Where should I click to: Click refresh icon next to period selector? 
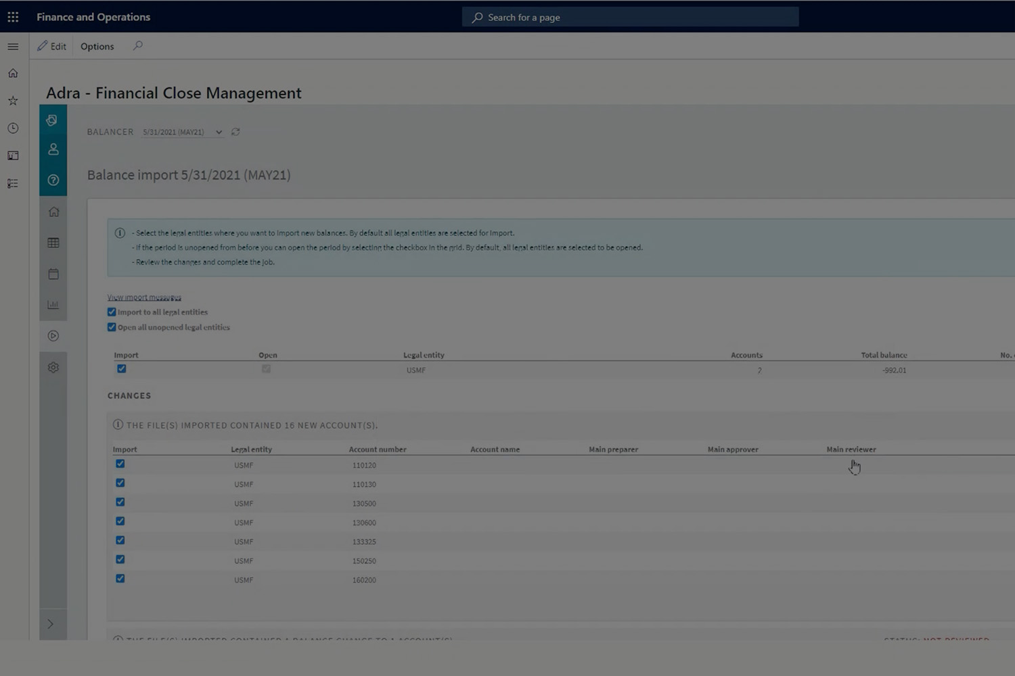click(x=235, y=132)
